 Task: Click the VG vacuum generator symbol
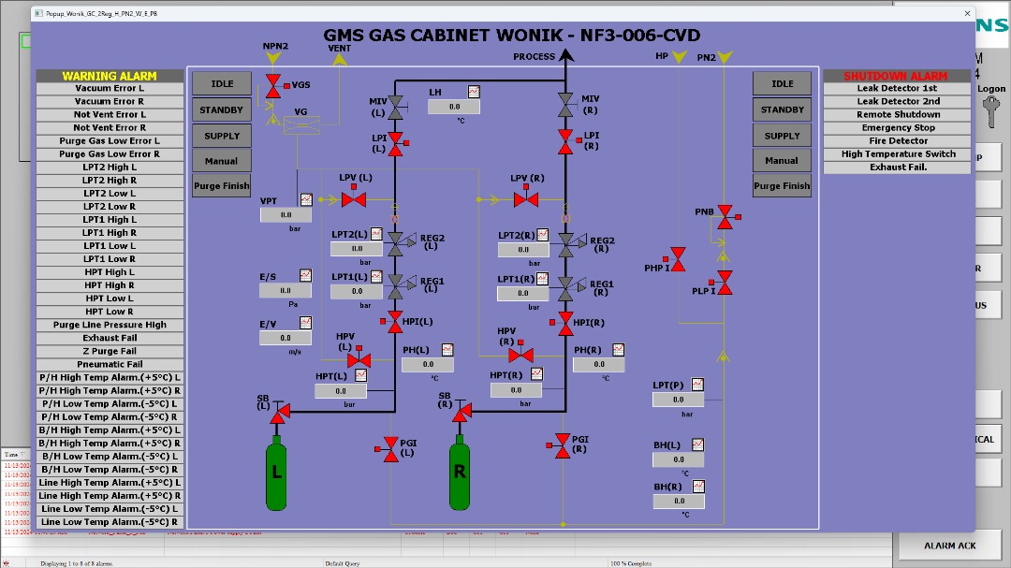coord(301,125)
